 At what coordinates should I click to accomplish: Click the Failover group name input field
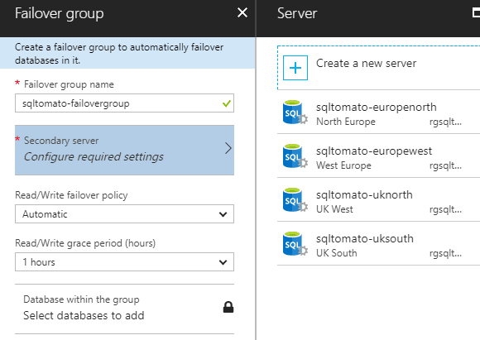click(x=124, y=103)
